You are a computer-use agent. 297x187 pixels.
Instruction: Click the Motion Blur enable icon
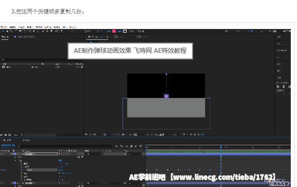point(136,146)
